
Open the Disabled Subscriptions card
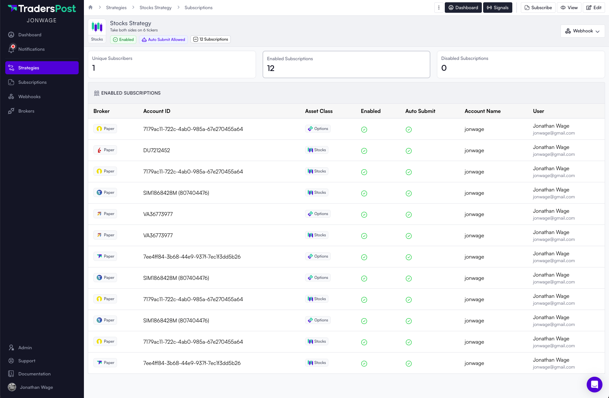pyautogui.click(x=521, y=64)
